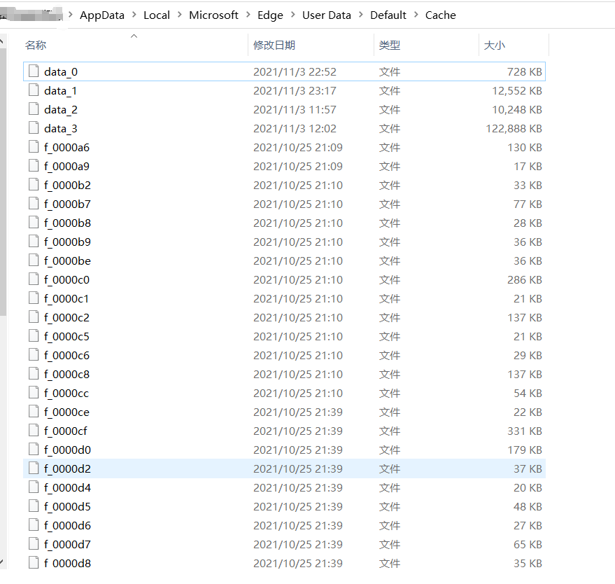Viewport: 615px width, 584px height.
Task: Click the file icon beside f_0000b9
Action: click(x=34, y=241)
